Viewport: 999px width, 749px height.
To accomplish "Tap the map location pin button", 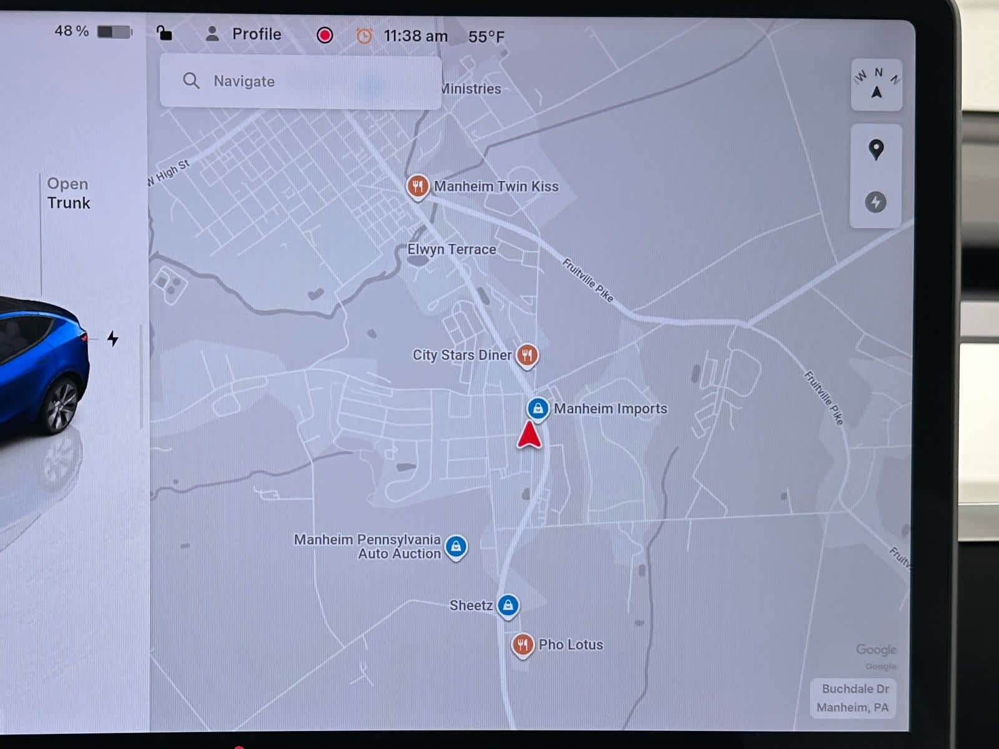I will (876, 150).
